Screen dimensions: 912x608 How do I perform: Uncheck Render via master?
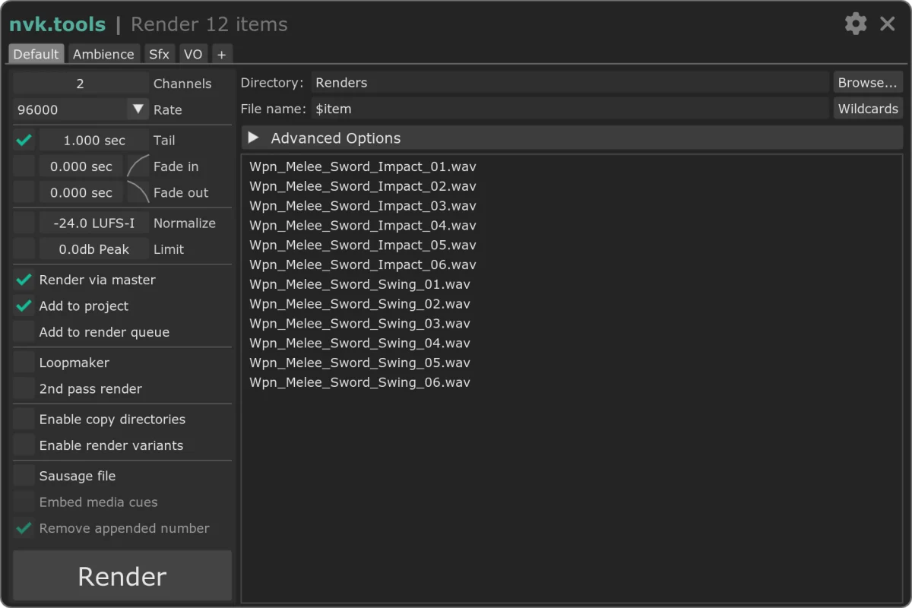tap(24, 280)
